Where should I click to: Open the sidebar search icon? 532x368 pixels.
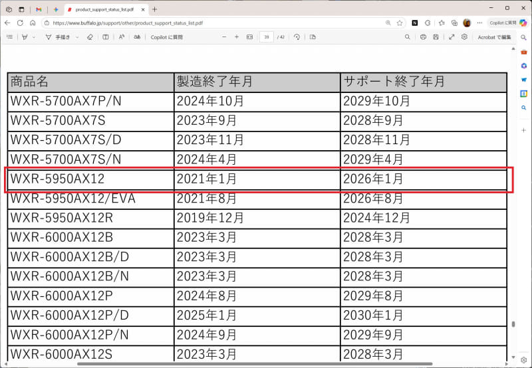point(523,37)
